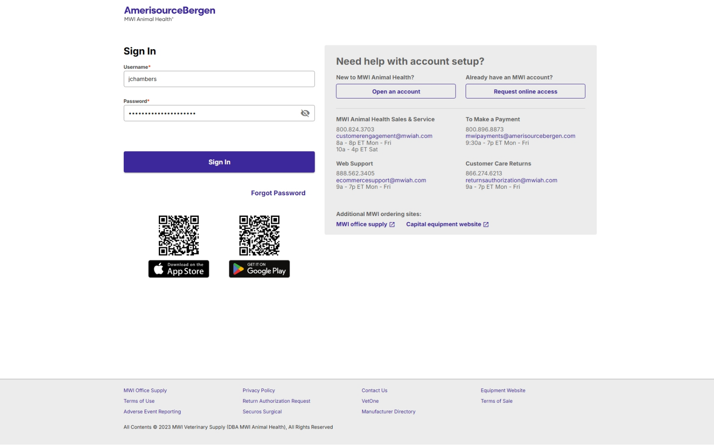The width and height of the screenshot is (714, 445).
Task: Email mwipayments@amerisourcebergen.com
Action: point(521,136)
